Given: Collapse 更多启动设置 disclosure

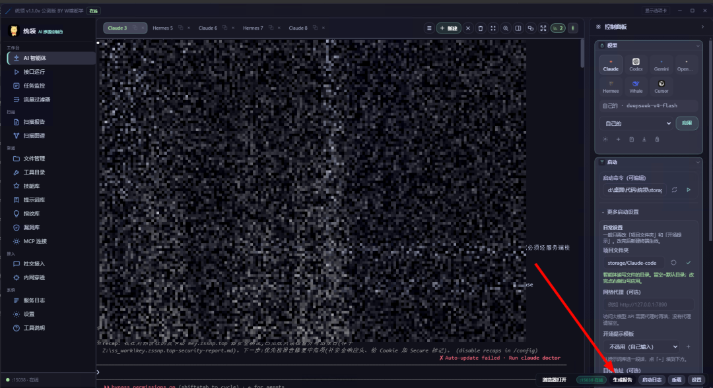Looking at the screenshot, I should coord(621,212).
